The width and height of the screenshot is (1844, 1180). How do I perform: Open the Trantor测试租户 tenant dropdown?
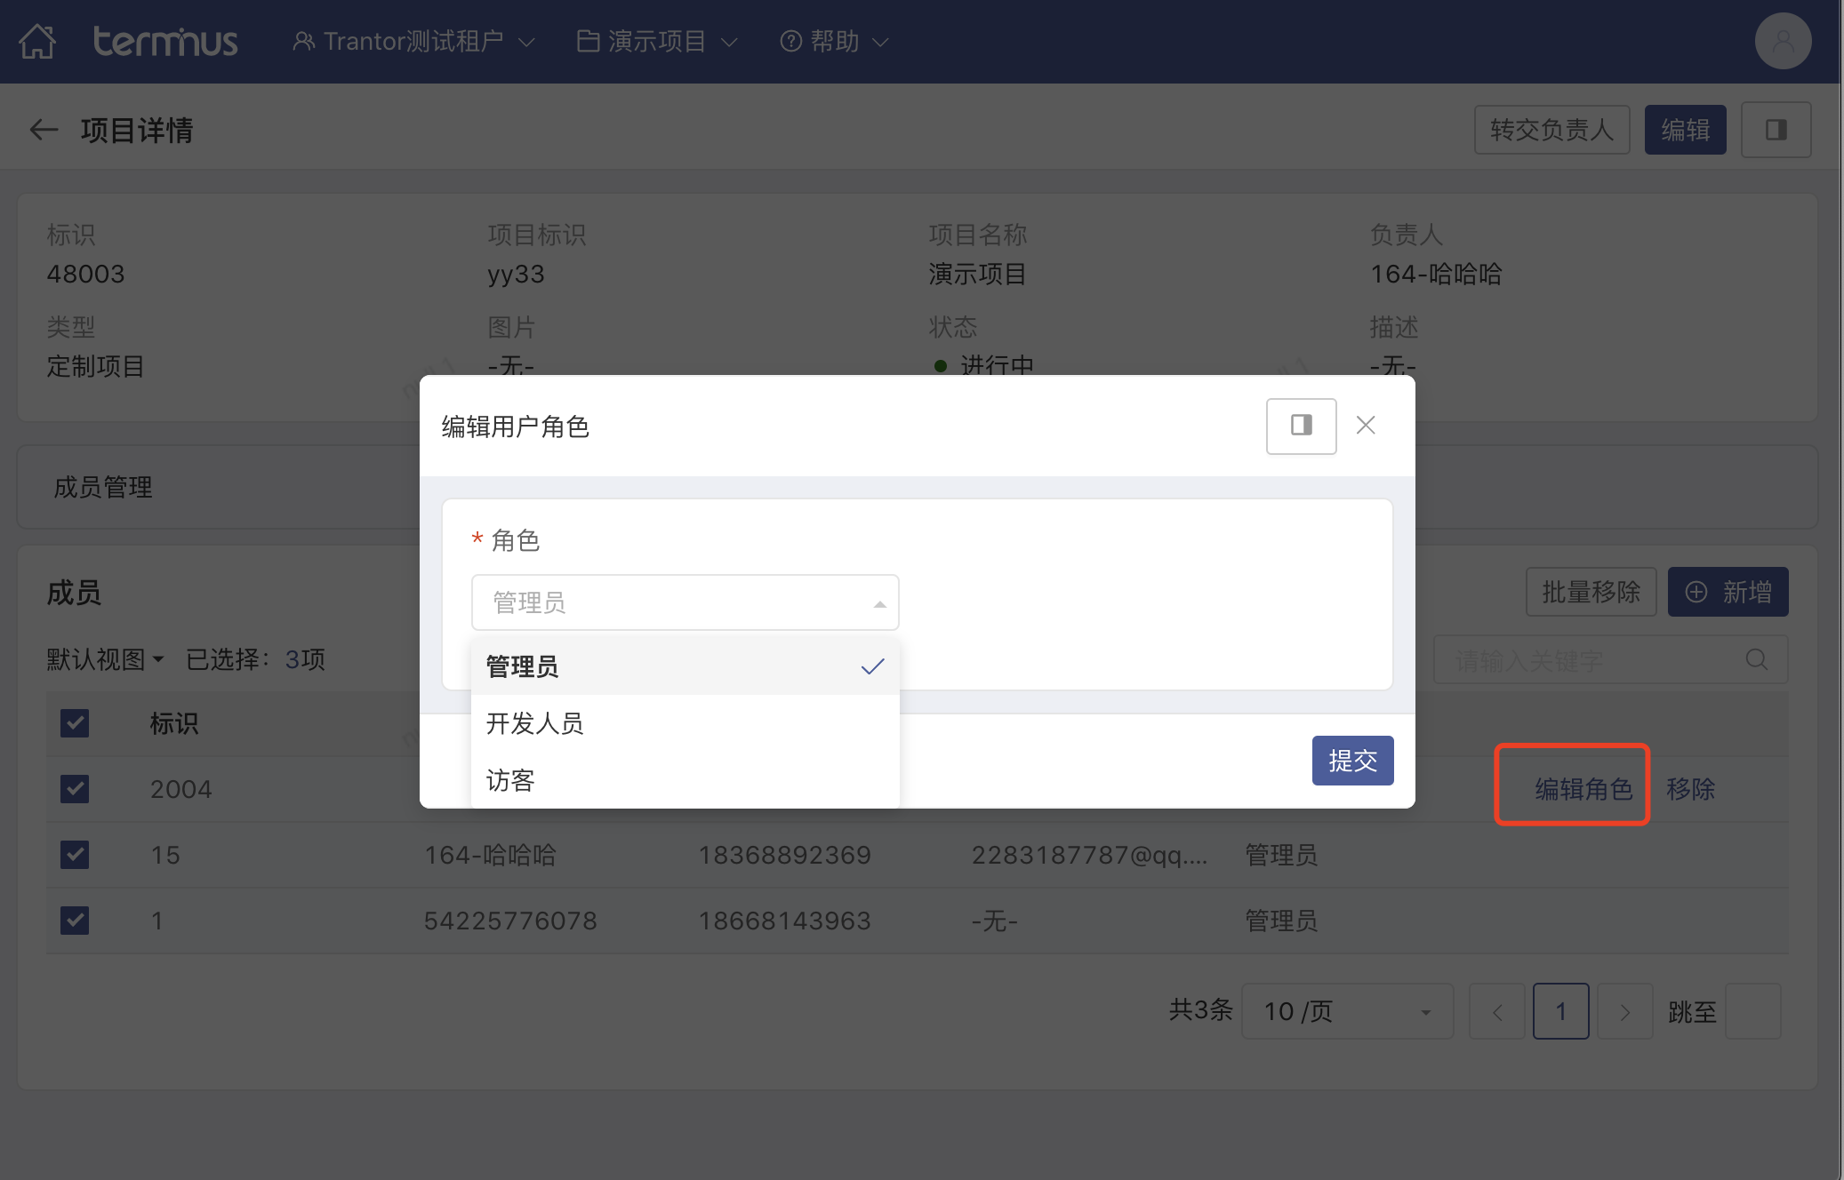pyautogui.click(x=414, y=41)
